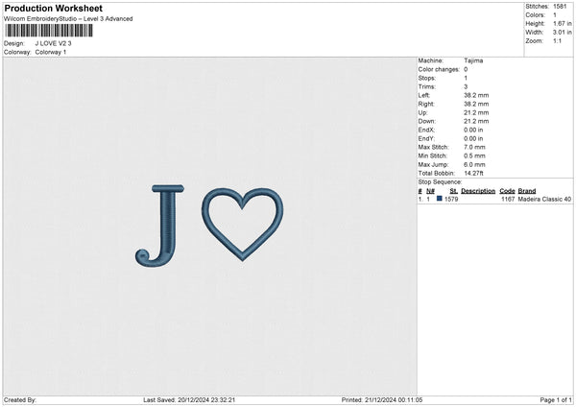Click the Code column header
The image size is (576, 407).
tap(507, 191)
